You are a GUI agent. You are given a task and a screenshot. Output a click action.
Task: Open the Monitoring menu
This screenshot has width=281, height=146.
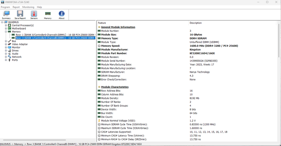point(28,7)
